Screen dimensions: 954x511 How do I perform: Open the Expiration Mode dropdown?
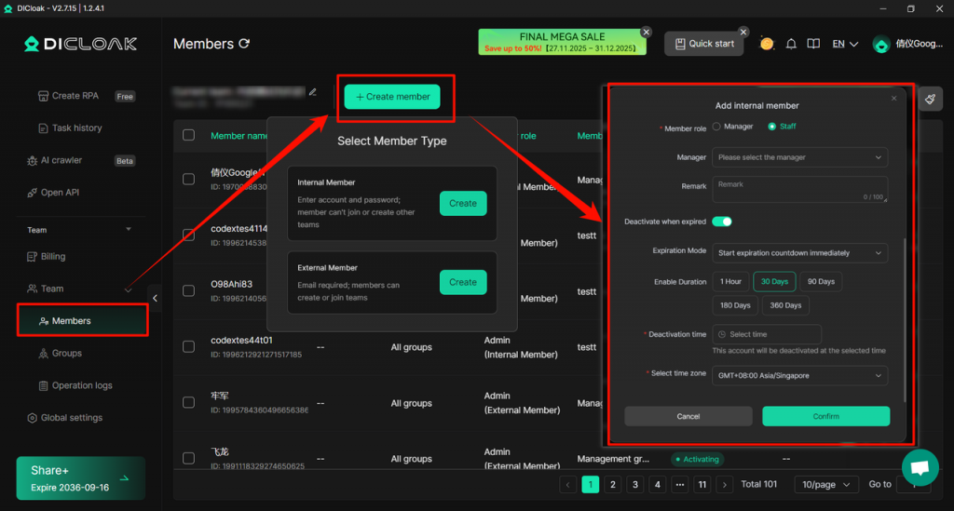pos(799,252)
